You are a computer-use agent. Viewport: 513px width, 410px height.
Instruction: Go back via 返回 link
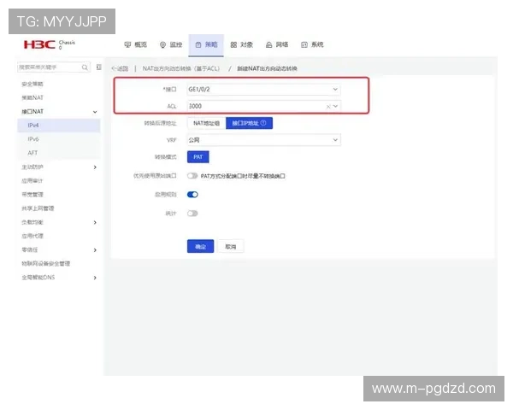120,68
